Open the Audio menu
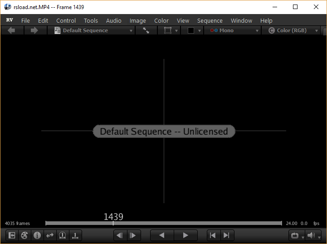327x244 pixels. coord(114,21)
